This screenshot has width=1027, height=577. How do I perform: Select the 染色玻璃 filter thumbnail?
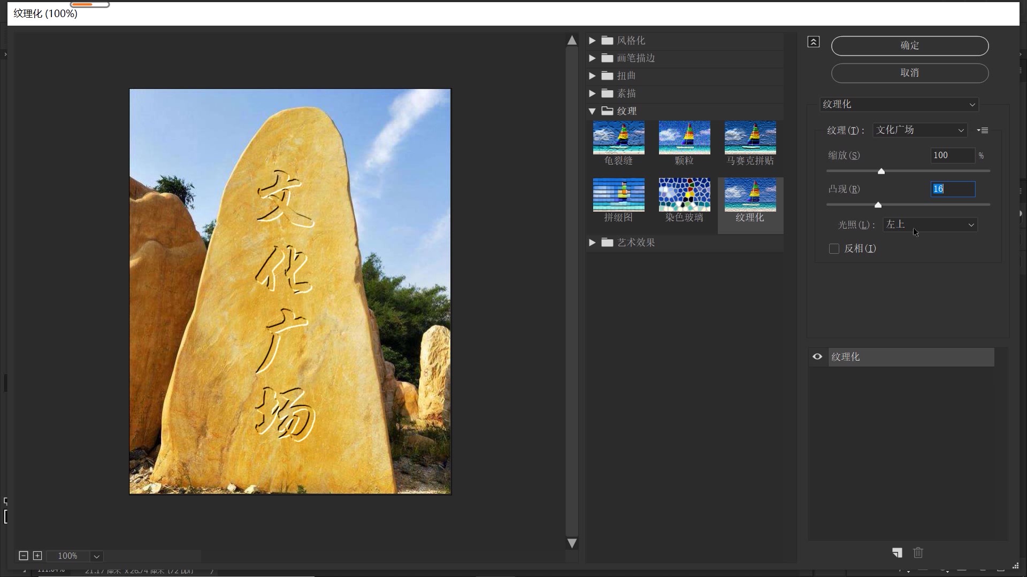(684, 195)
